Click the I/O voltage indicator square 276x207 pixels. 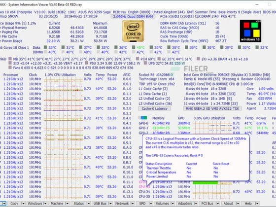(x=198, y=59)
